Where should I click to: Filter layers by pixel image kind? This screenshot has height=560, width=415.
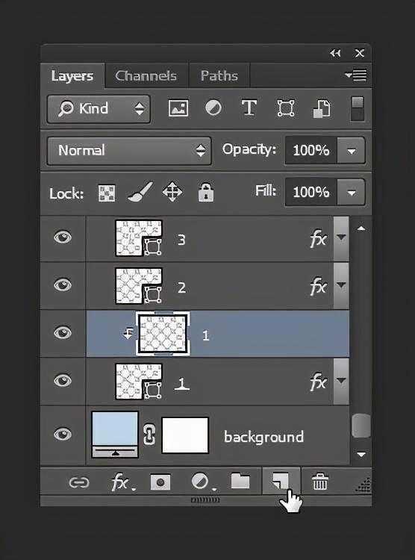[x=178, y=108]
